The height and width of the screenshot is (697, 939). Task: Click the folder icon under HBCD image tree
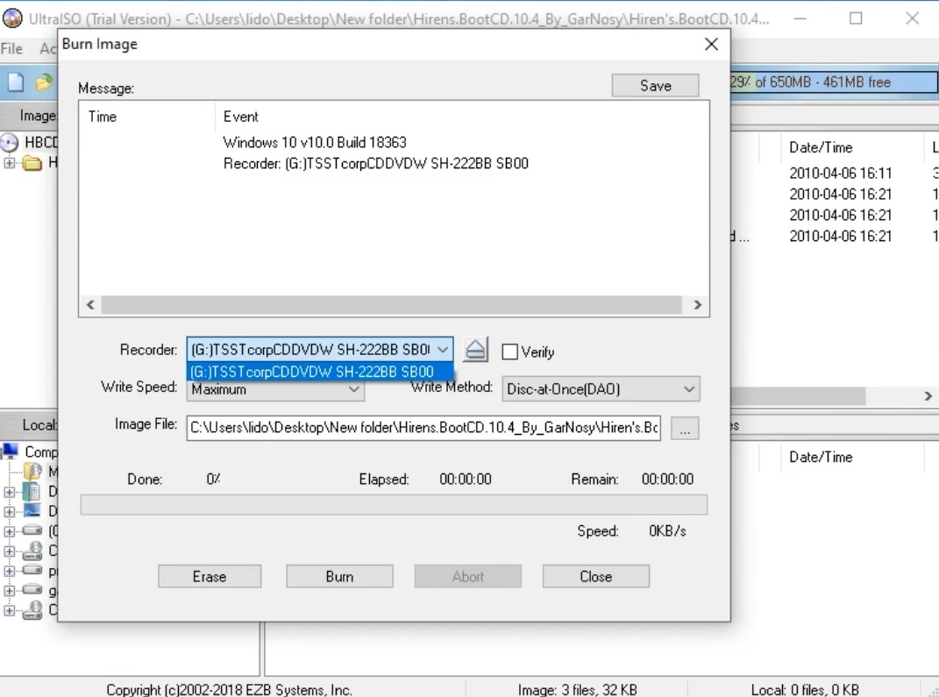32,163
